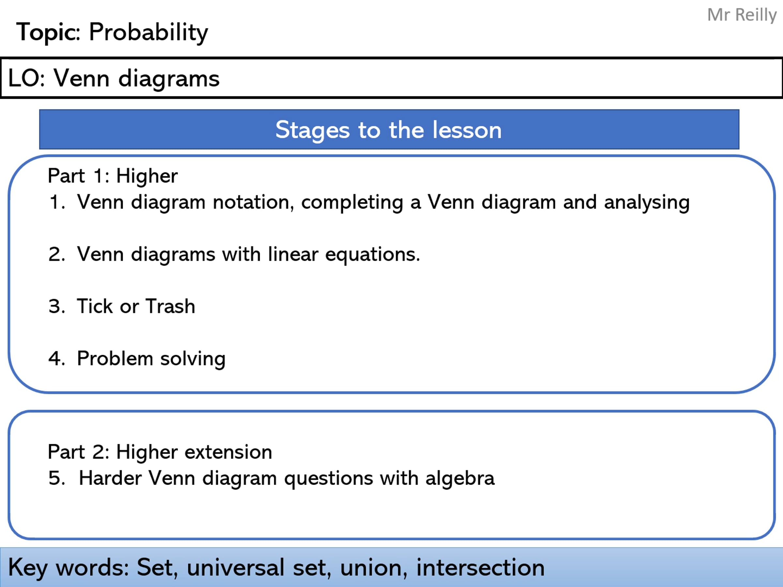The height and width of the screenshot is (587, 783).
Task: Click the 'Key words' footer bar
Action: [391, 567]
